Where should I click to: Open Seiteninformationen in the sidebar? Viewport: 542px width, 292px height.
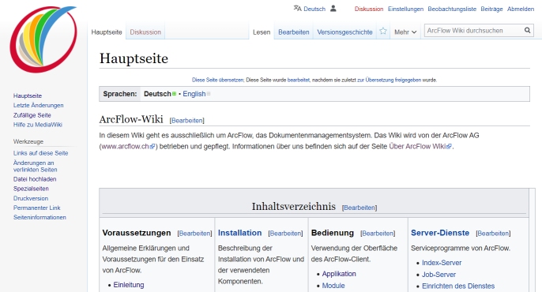40,217
